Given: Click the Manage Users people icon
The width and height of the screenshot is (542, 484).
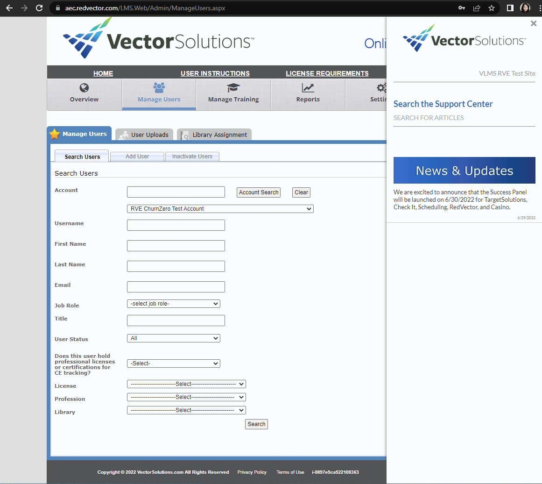Looking at the screenshot, I should point(159,87).
